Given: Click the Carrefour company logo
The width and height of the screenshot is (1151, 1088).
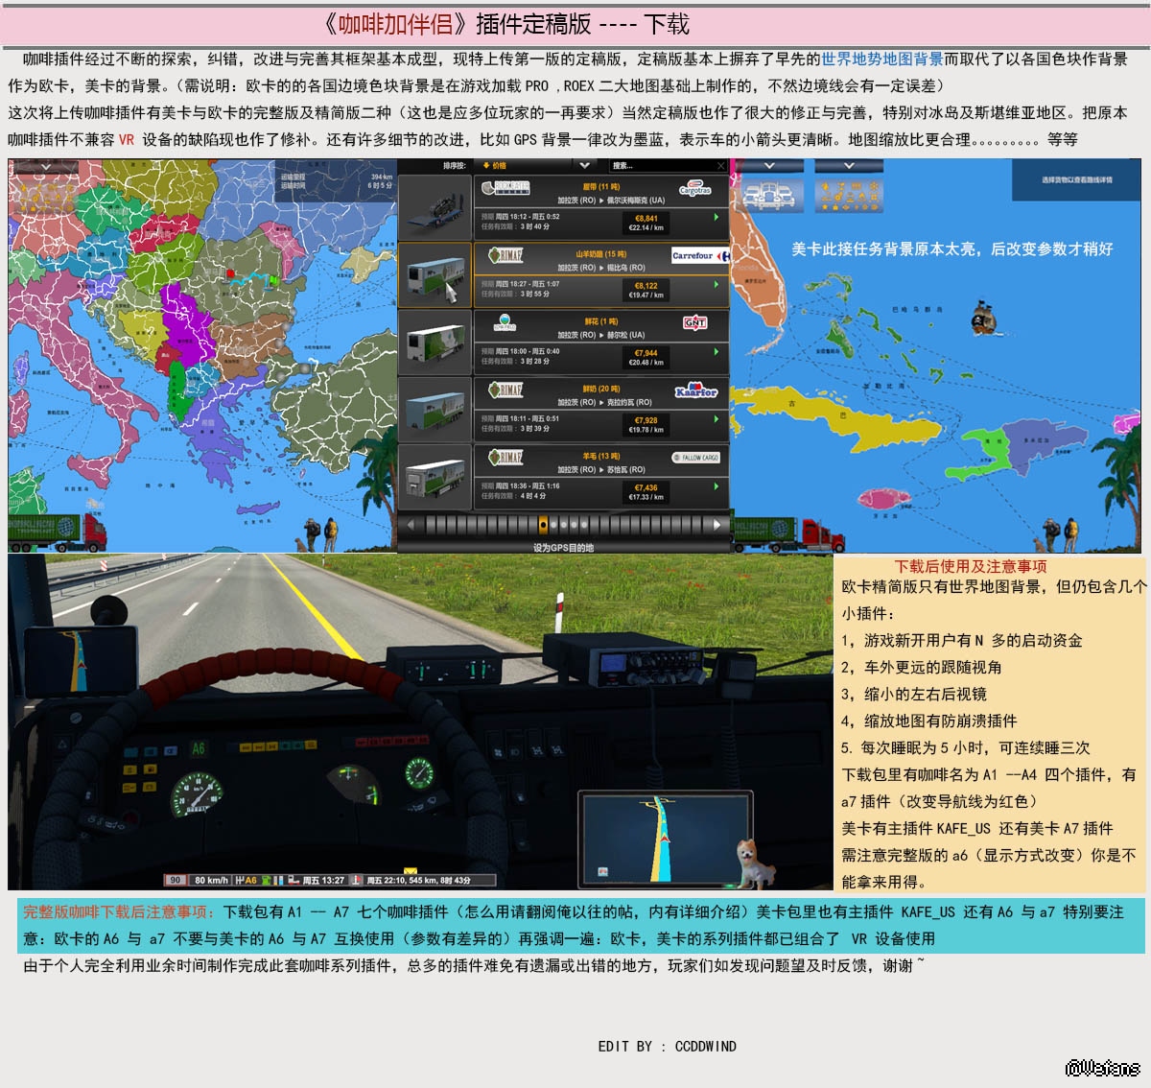Looking at the screenshot, I should pos(699,256).
